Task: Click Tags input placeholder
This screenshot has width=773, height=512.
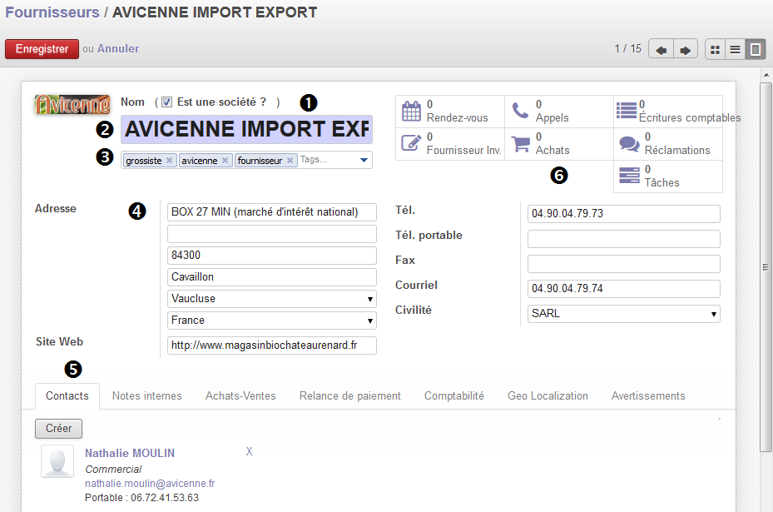Action: (314, 159)
